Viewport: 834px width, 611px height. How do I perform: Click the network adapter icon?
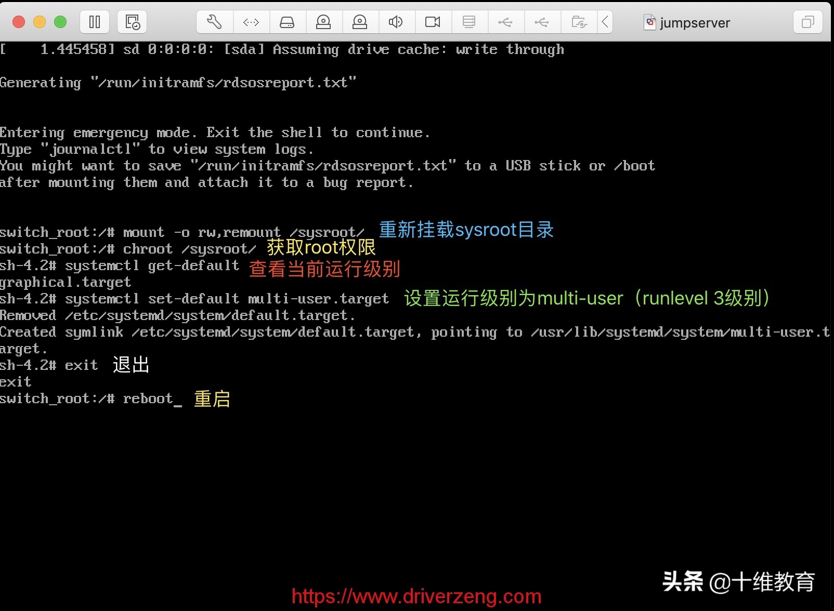(x=251, y=22)
